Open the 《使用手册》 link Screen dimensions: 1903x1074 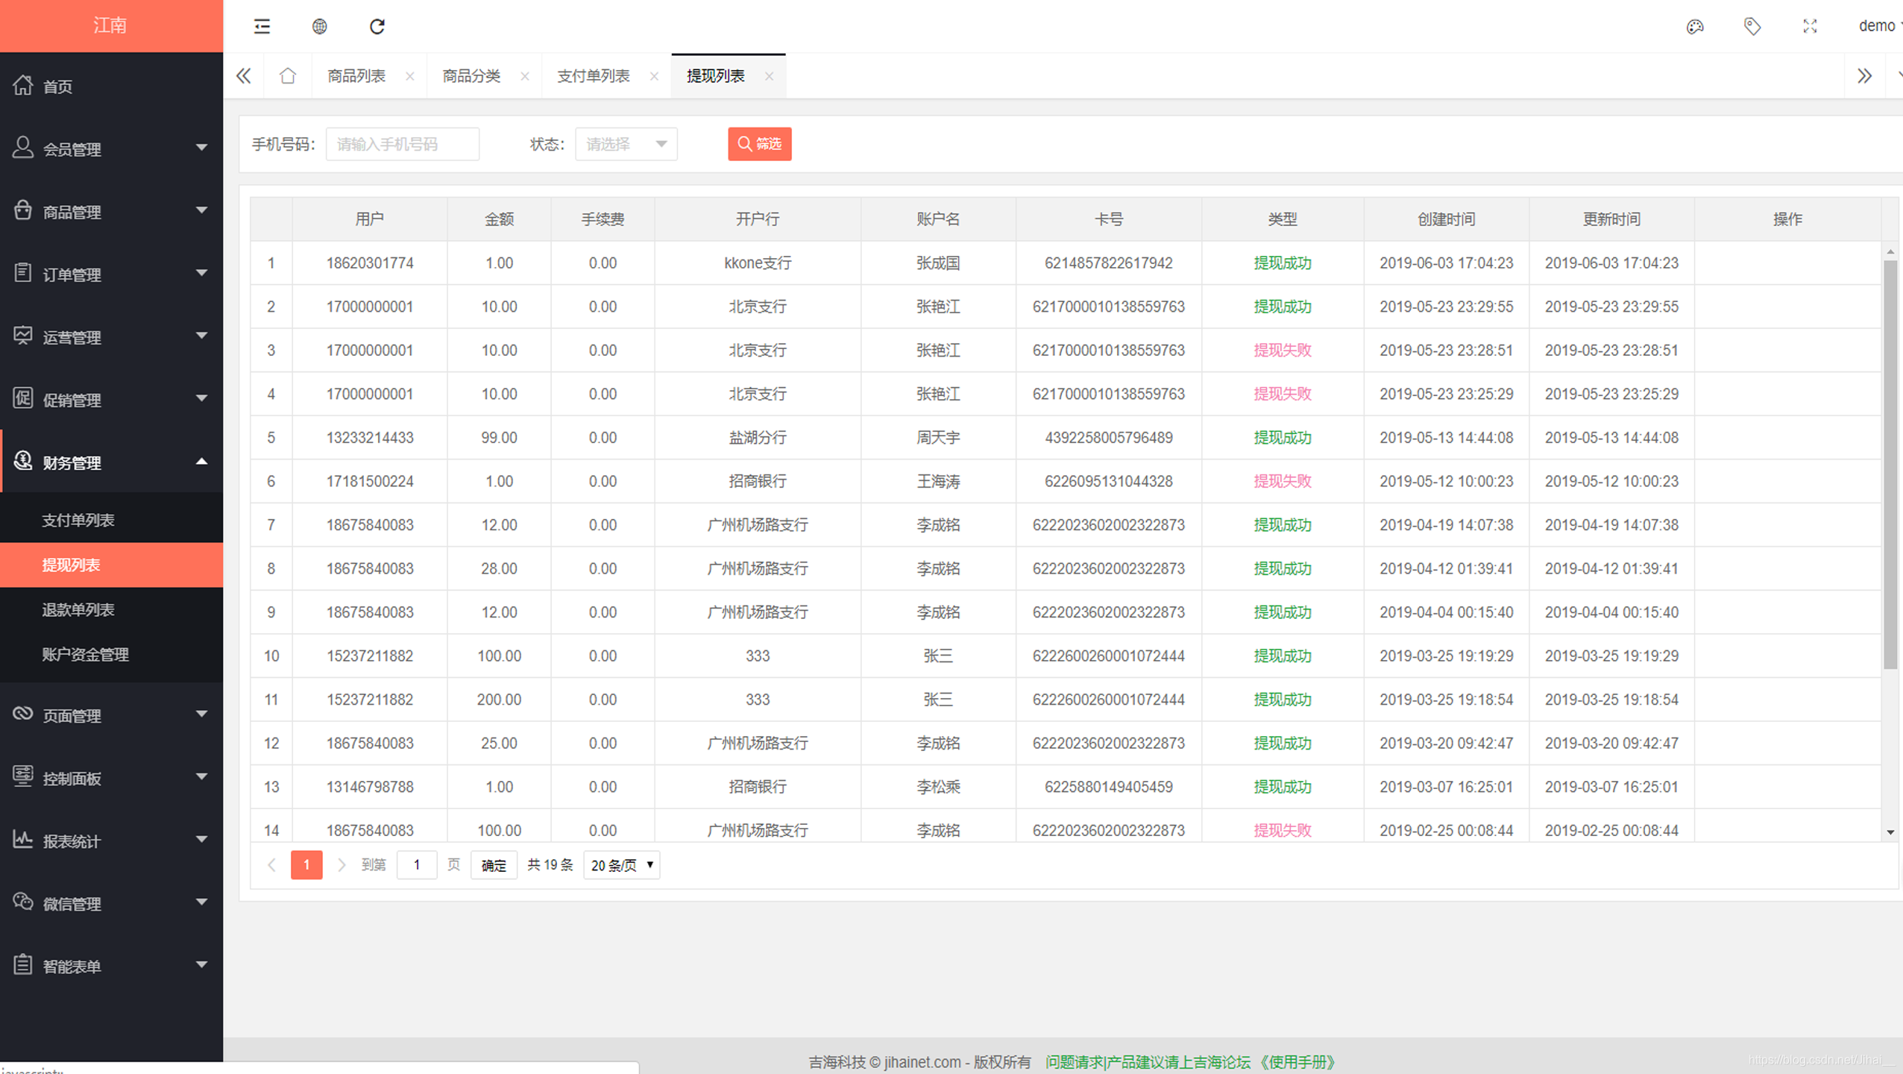pos(1297,1062)
